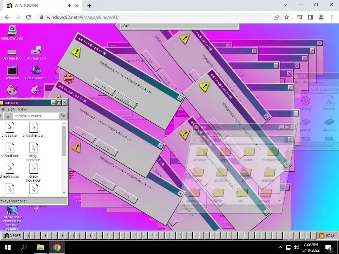Click the Windows 93 Start button
Image resolution: width=339 pixels, height=254 pixels.
12,235
